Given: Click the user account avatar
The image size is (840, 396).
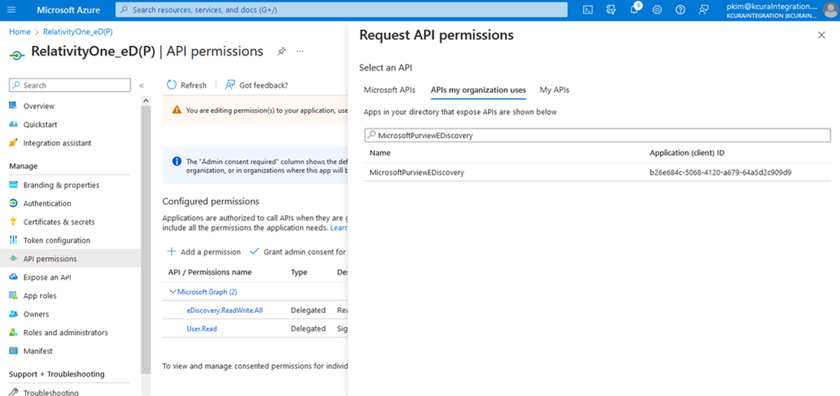Looking at the screenshot, I should click(x=829, y=10).
